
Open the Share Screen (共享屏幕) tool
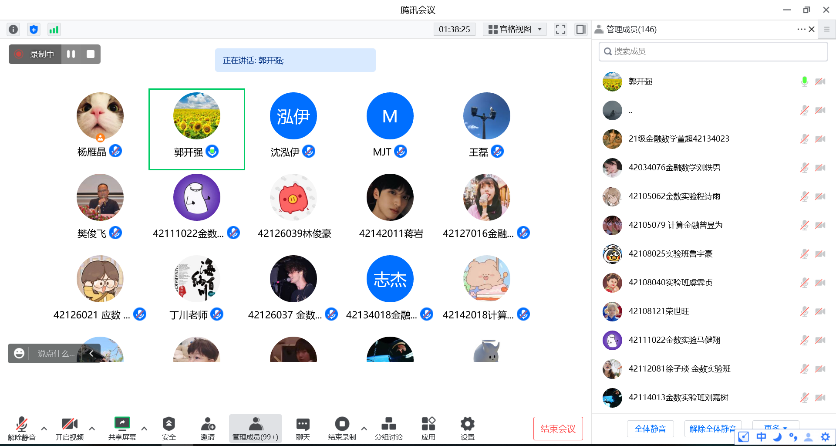click(122, 429)
